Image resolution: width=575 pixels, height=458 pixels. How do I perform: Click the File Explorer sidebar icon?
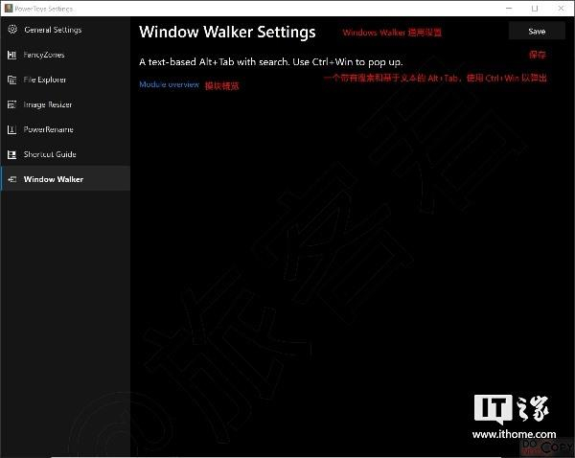click(x=11, y=80)
